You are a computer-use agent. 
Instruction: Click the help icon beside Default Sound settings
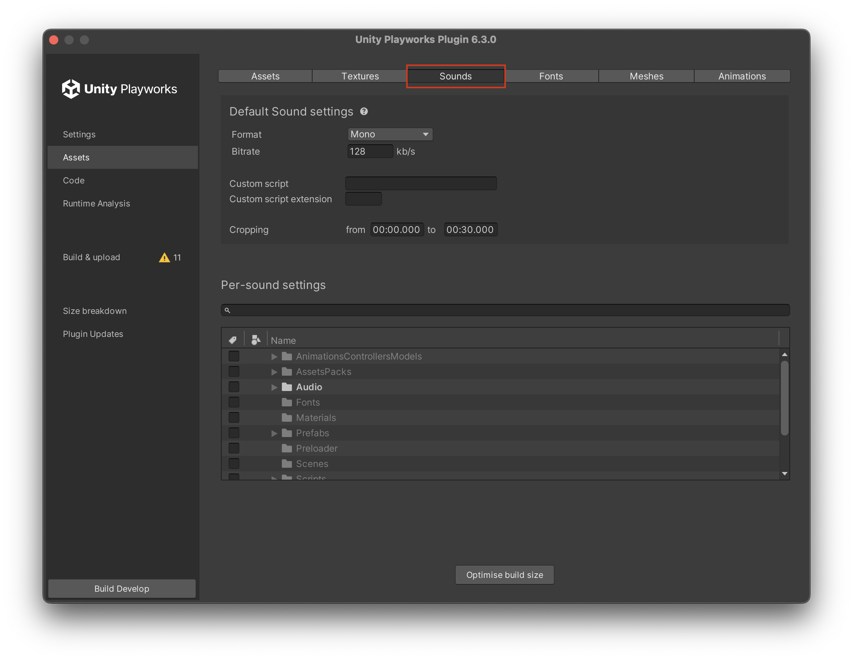click(x=364, y=111)
